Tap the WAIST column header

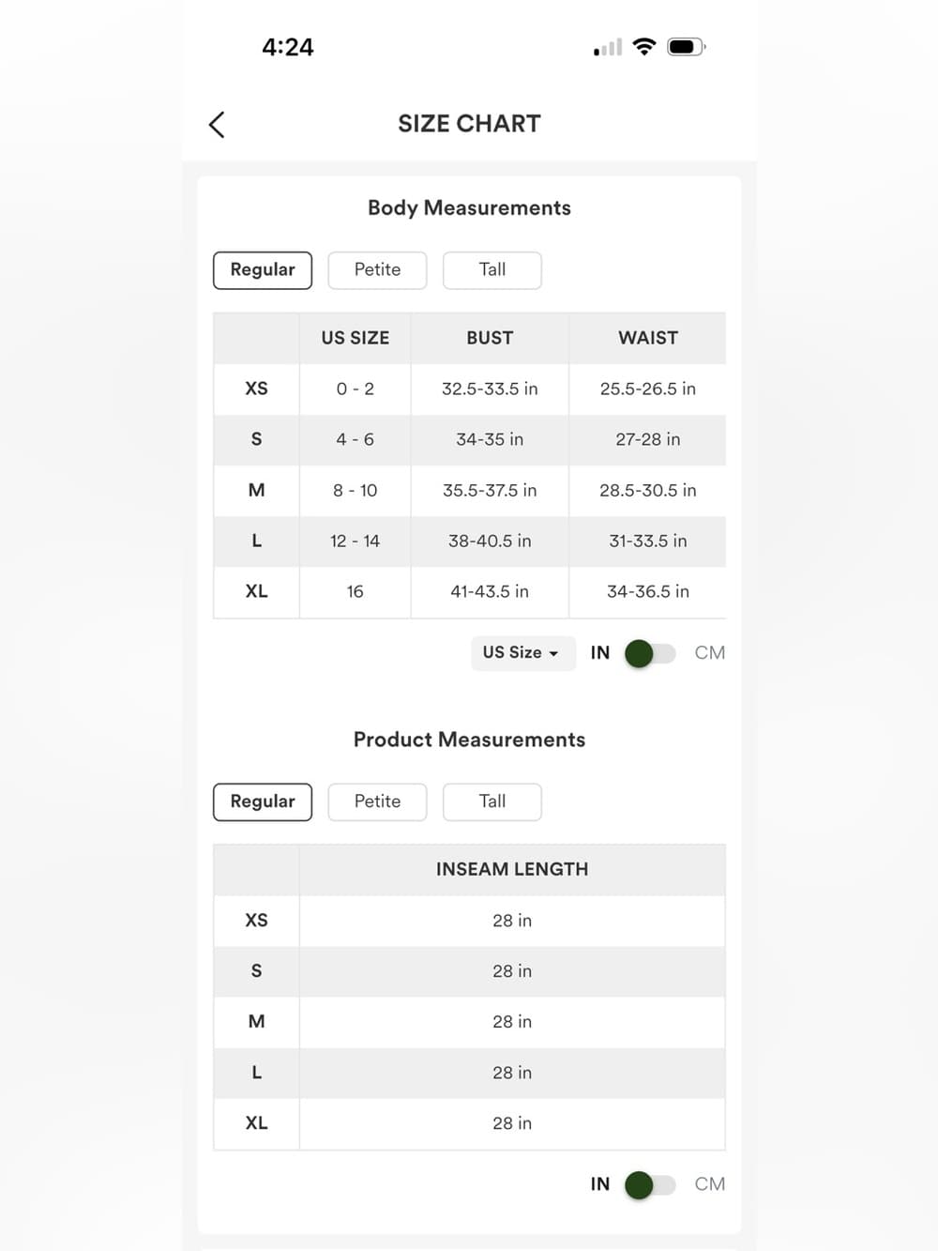[648, 338]
